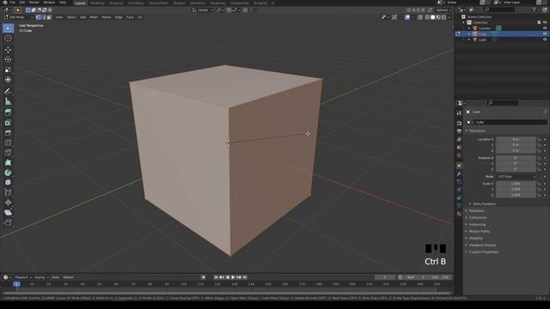Viewport: 550px width, 309px height.
Task: Open the Render menu
Action: tap(34, 3)
